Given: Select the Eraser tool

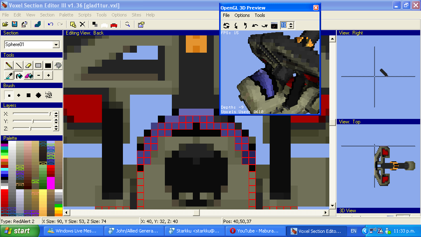Looking at the screenshot, I should (x=28, y=65).
